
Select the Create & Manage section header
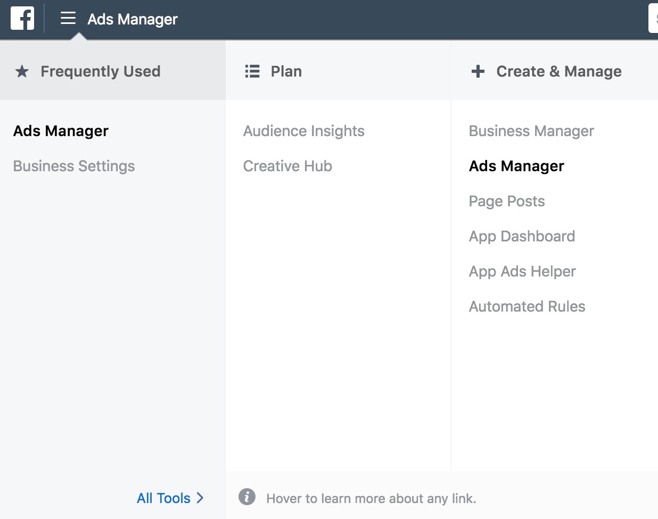point(555,71)
